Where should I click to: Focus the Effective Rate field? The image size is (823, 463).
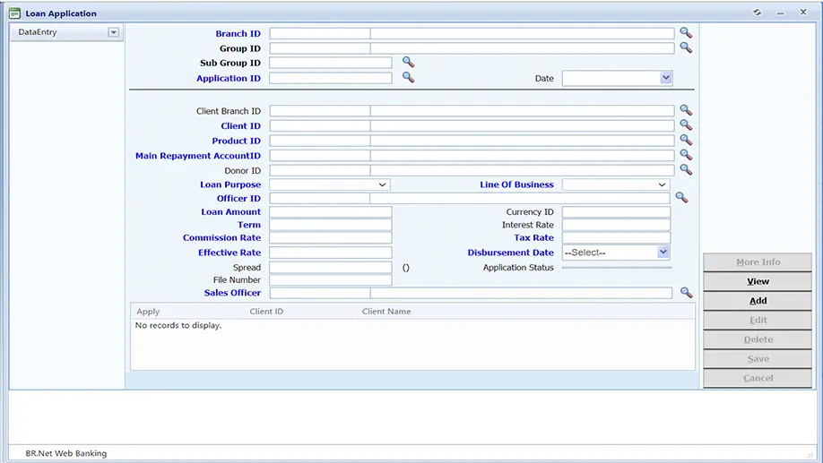[x=331, y=253]
